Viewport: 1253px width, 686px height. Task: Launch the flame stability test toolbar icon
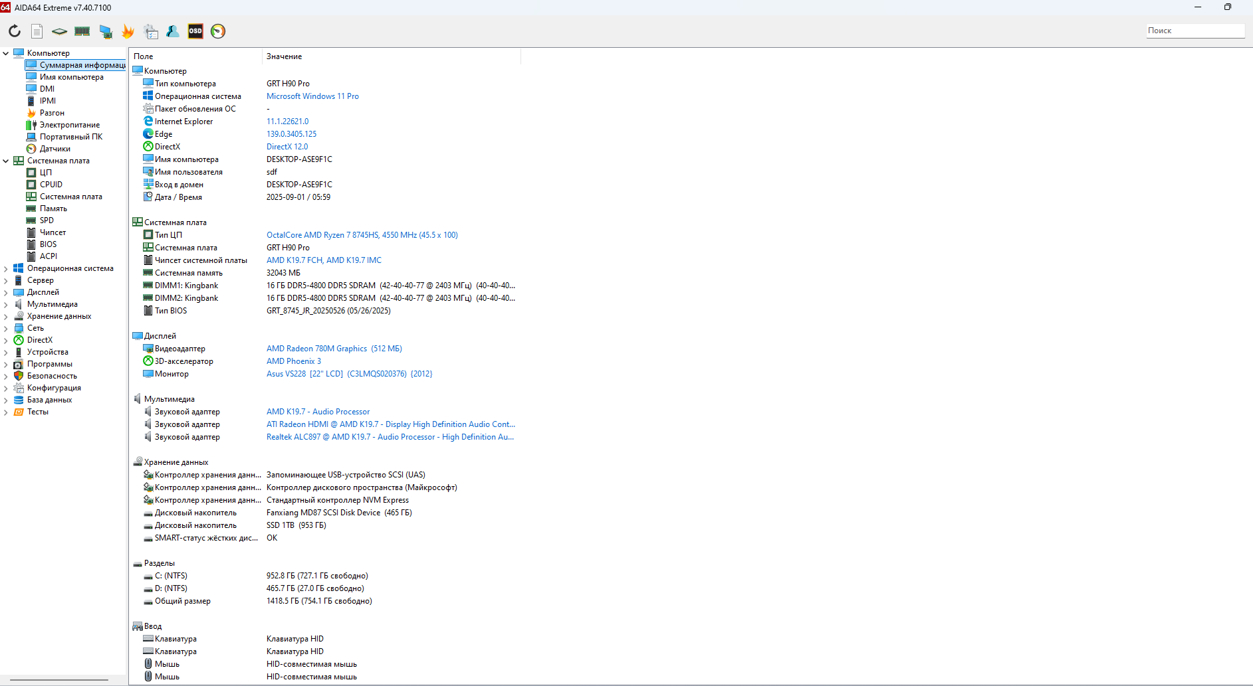pyautogui.click(x=128, y=31)
